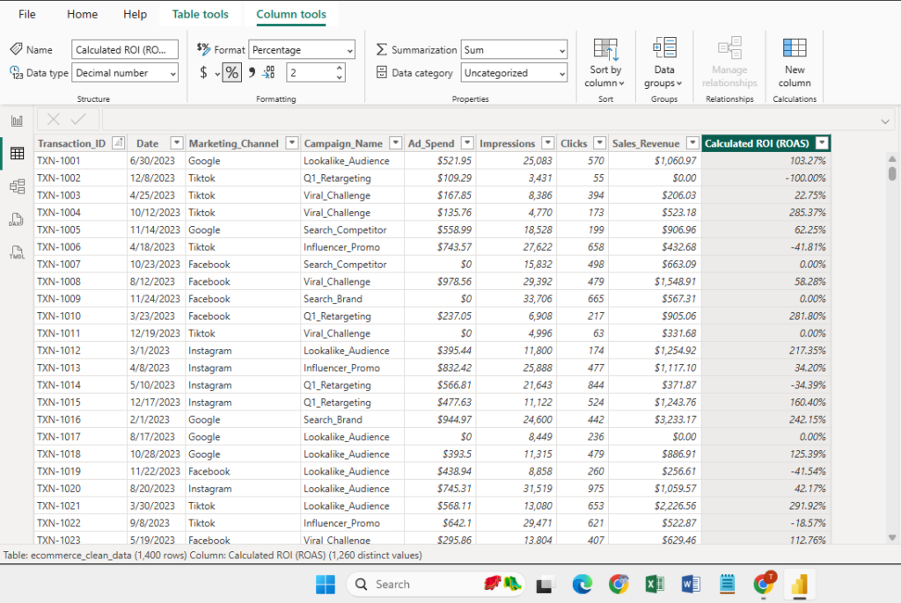Select the Column tools tab
This screenshot has height=603, width=901.
click(x=291, y=14)
